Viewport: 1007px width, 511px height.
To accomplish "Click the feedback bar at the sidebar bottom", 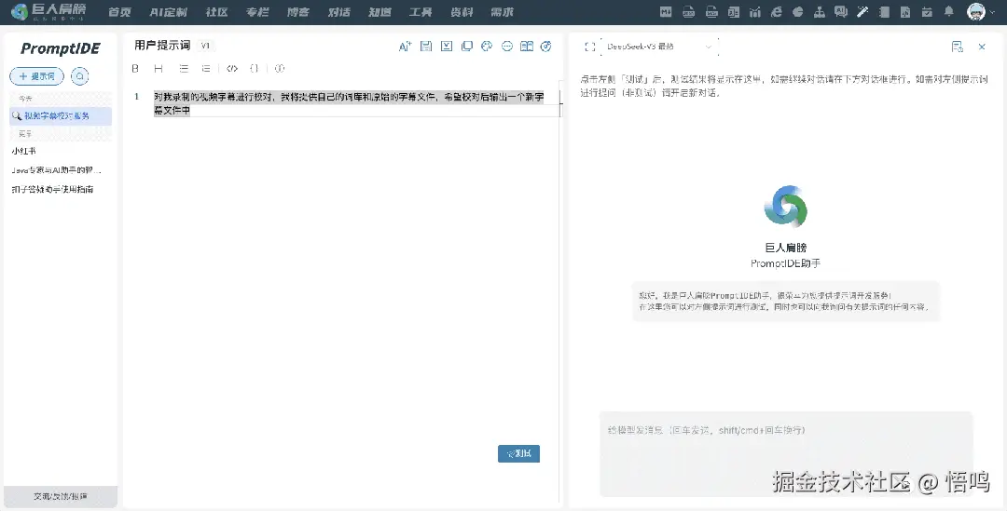I will [x=61, y=496].
